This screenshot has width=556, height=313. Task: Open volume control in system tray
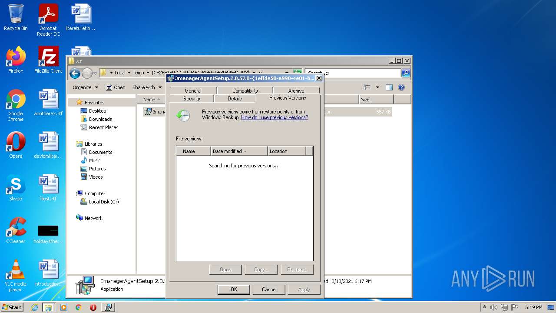(494, 307)
